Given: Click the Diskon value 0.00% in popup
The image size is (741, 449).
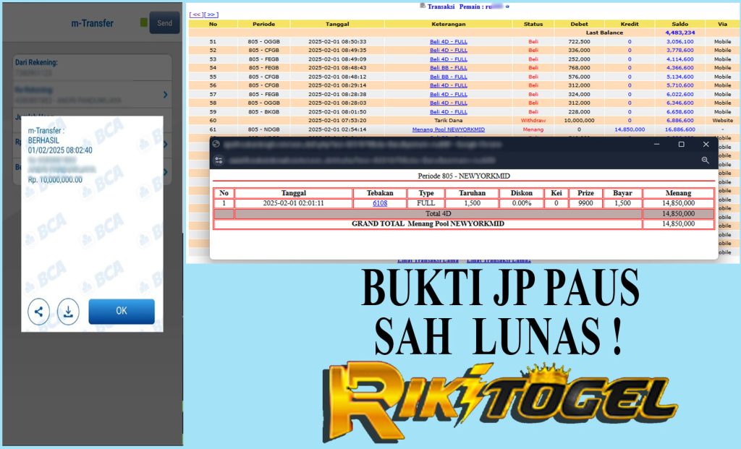Looking at the screenshot, I should pyautogui.click(x=522, y=203).
